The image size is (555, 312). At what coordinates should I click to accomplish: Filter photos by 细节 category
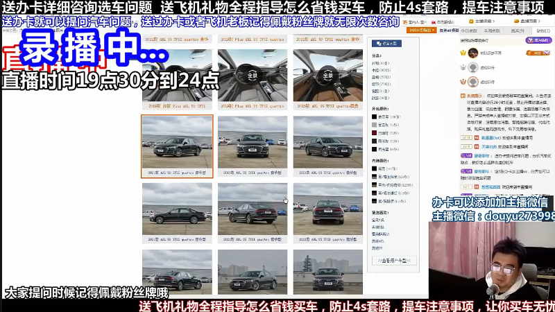[381, 84]
